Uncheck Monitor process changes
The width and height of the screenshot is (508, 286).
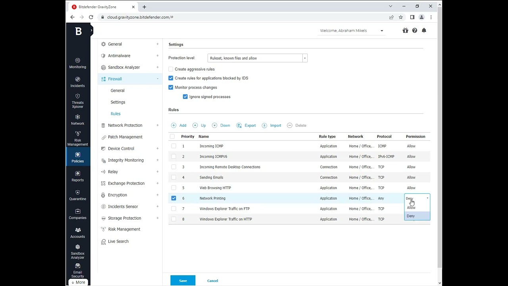[x=171, y=87]
